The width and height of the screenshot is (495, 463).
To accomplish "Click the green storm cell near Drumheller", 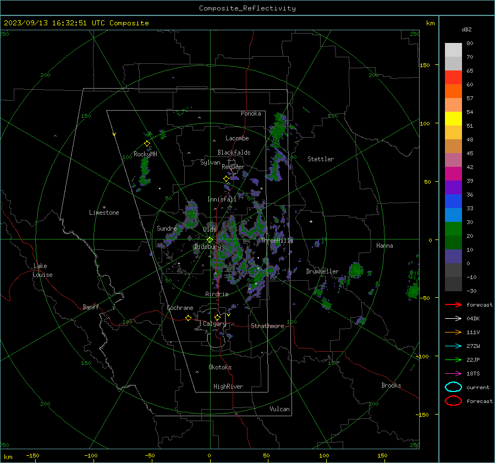I will pos(356,270).
